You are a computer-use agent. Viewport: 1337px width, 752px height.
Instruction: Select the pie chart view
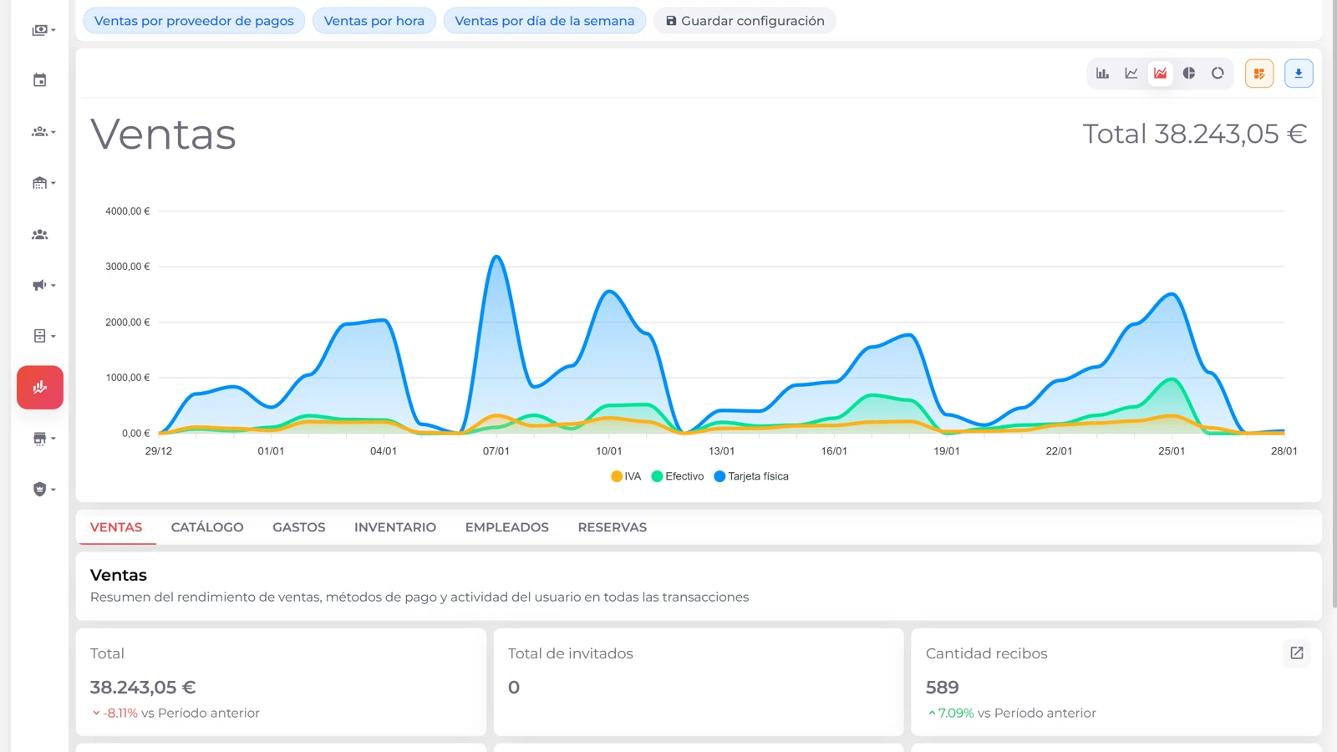(1188, 74)
